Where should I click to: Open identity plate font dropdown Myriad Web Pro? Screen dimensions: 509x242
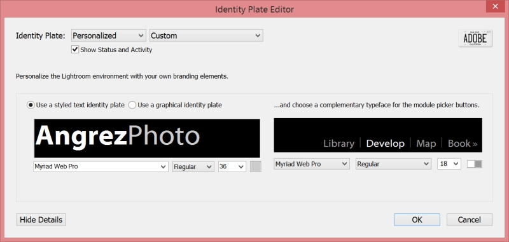(101, 167)
